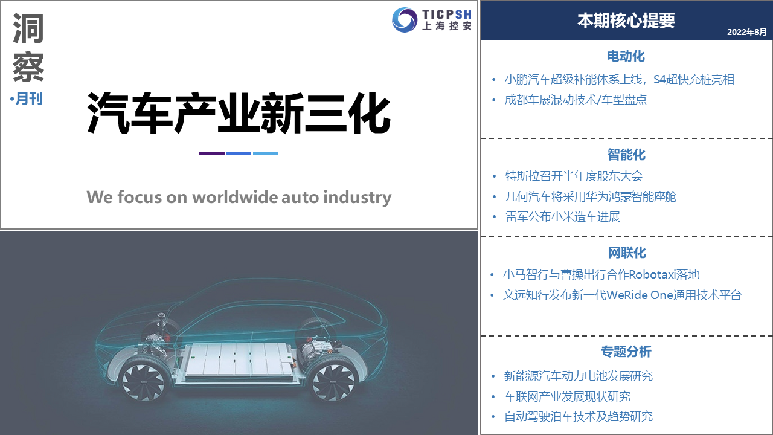
Task: Click the 智能化 section heading
Action: click(x=626, y=155)
